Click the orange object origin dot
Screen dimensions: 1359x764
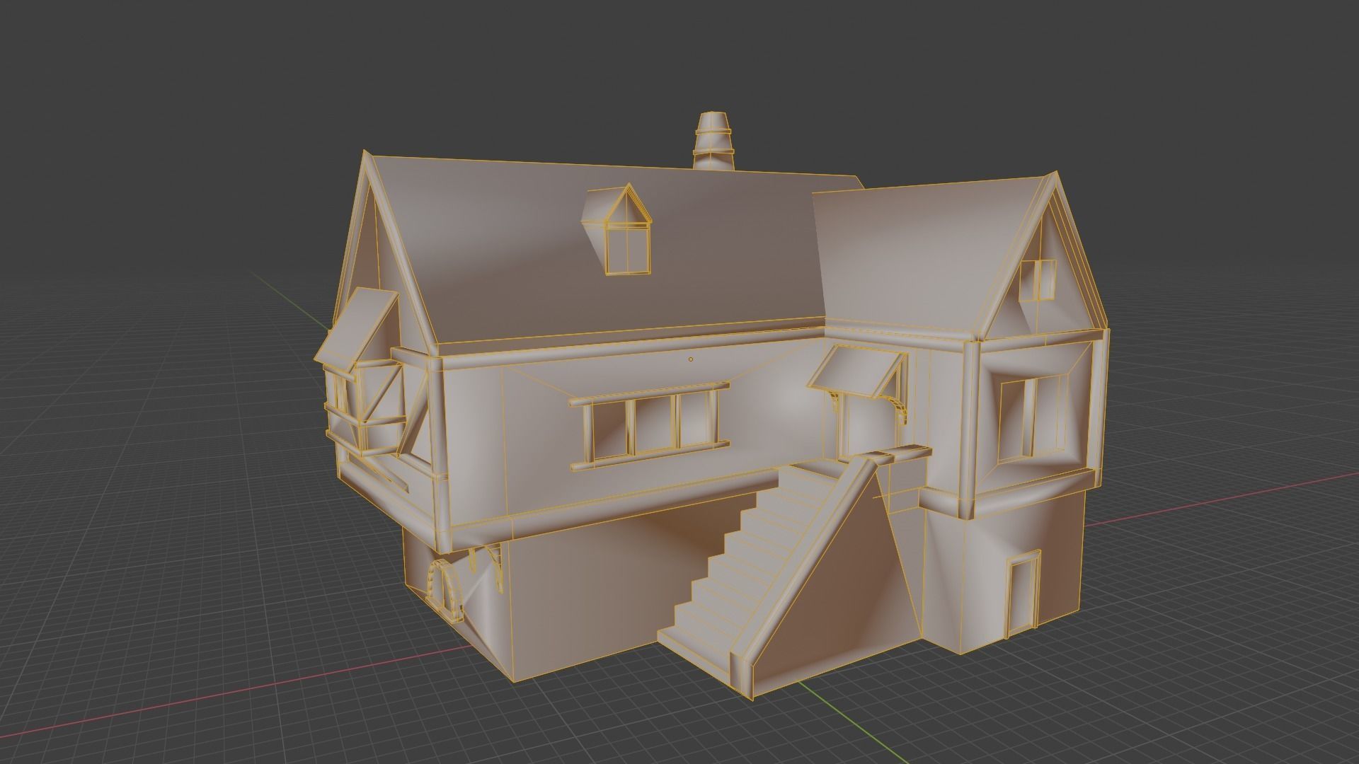[x=691, y=359]
